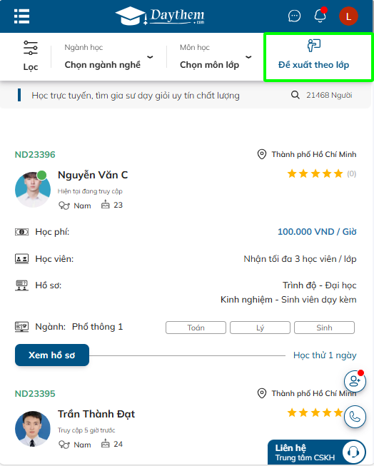Image resolution: width=374 pixels, height=466 pixels.
Task: Open the chat messages icon
Action: [294, 16]
